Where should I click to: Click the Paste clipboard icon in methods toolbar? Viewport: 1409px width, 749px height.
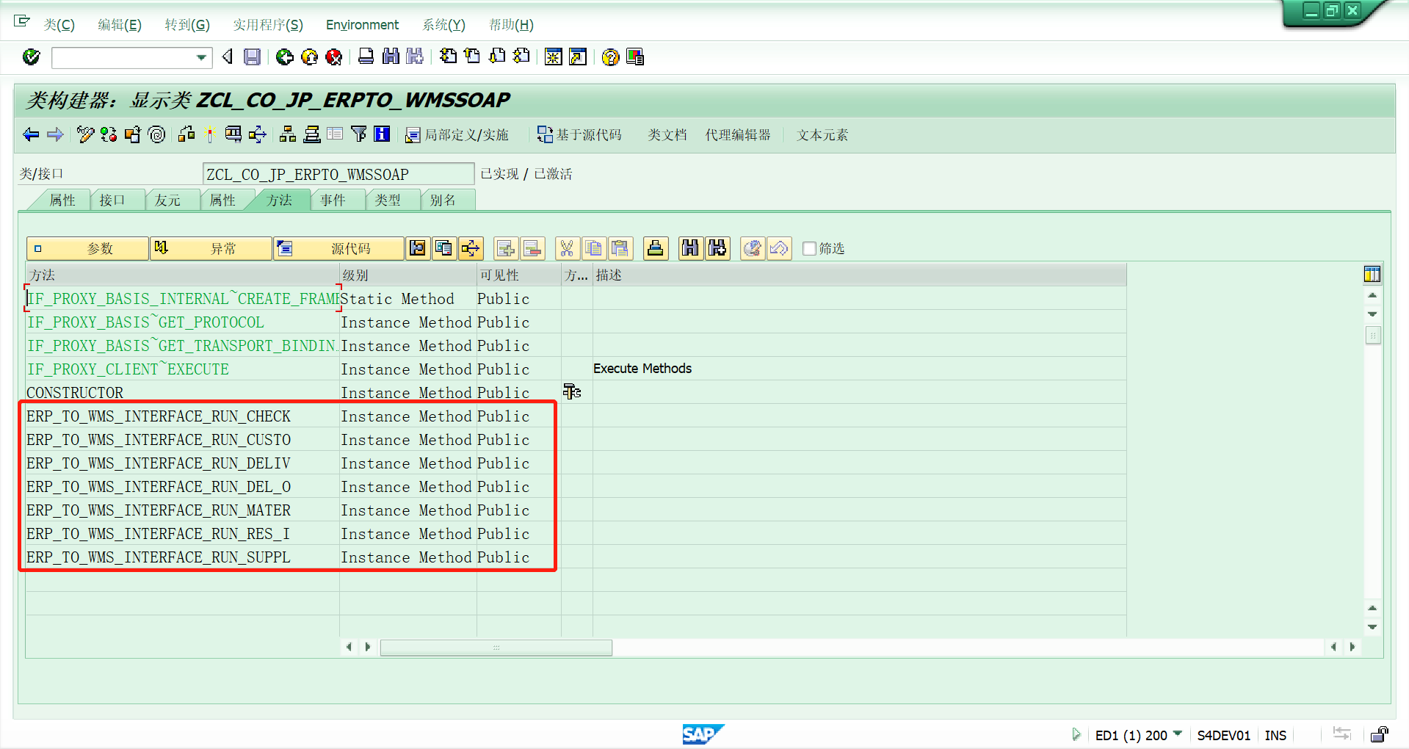point(620,249)
